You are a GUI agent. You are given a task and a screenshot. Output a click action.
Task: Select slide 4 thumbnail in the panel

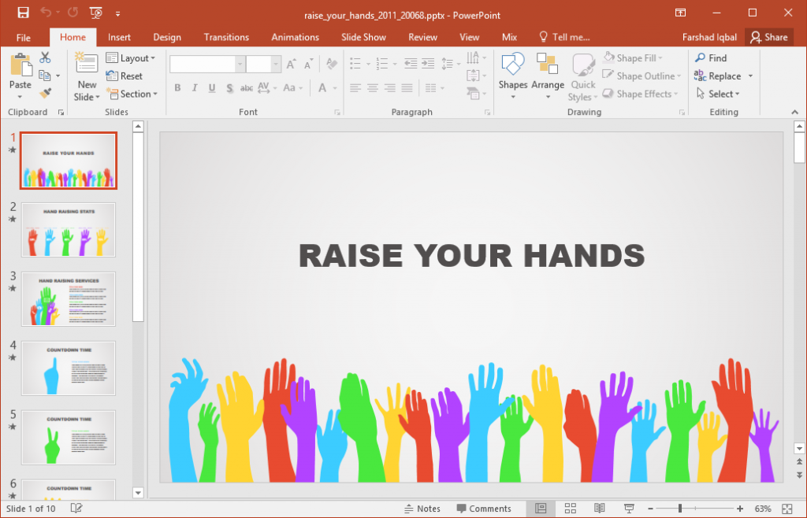[68, 368]
